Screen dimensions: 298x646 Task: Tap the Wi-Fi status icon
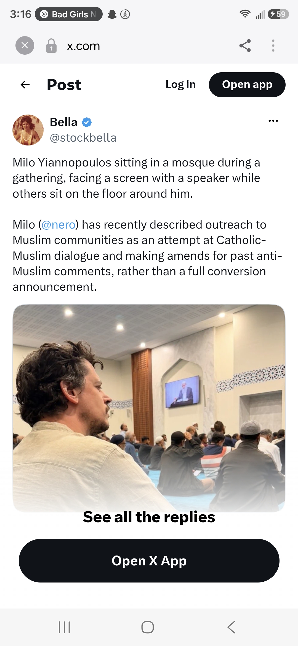[245, 14]
